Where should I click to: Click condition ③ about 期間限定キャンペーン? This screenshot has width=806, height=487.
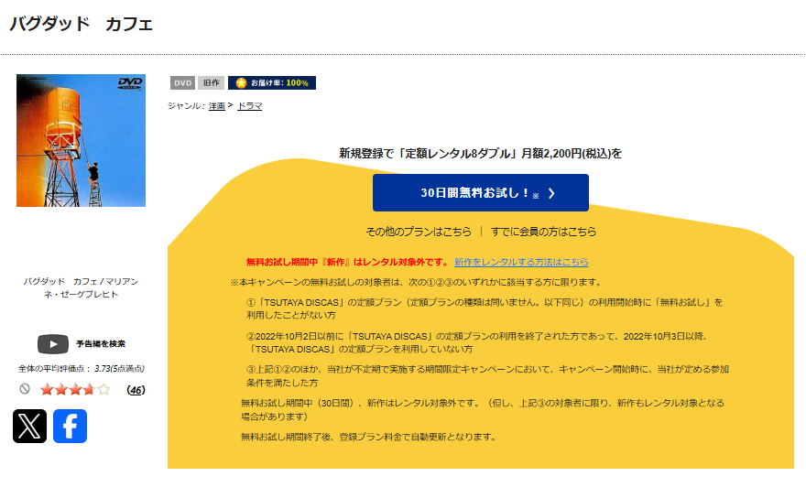pos(487,375)
